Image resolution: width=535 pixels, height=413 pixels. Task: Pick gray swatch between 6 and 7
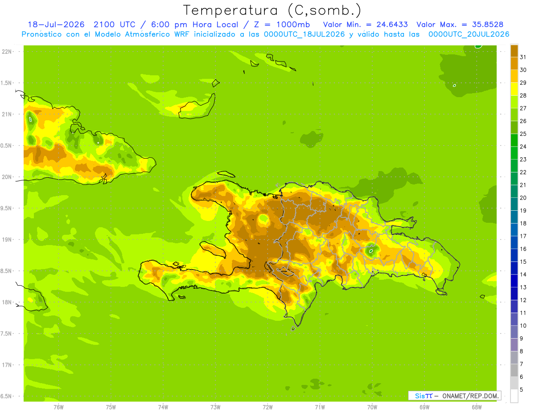pos(514,370)
